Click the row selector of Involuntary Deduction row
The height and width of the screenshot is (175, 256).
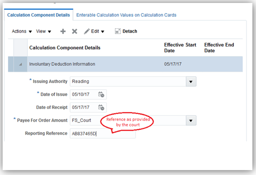click(11, 64)
